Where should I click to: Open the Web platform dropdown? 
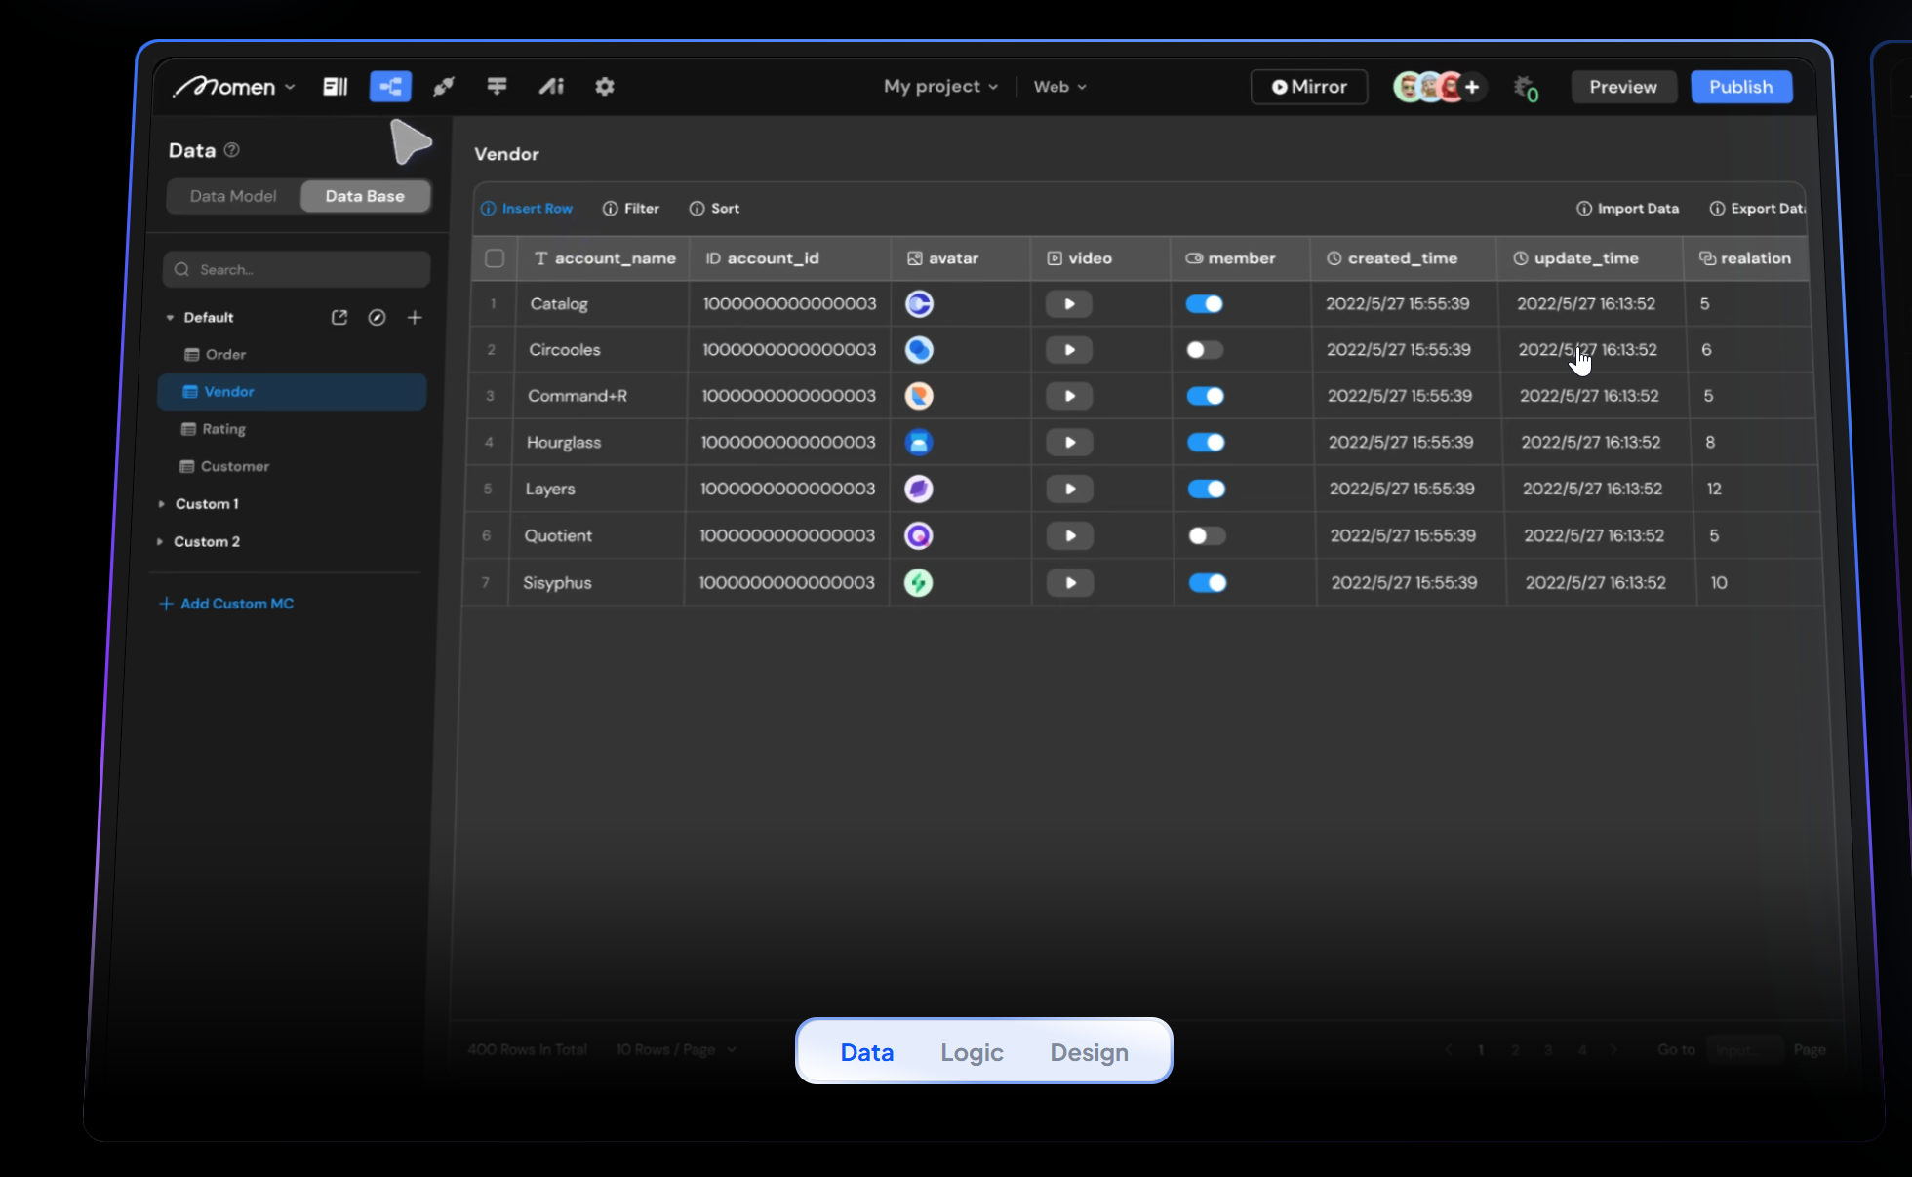click(x=1059, y=87)
